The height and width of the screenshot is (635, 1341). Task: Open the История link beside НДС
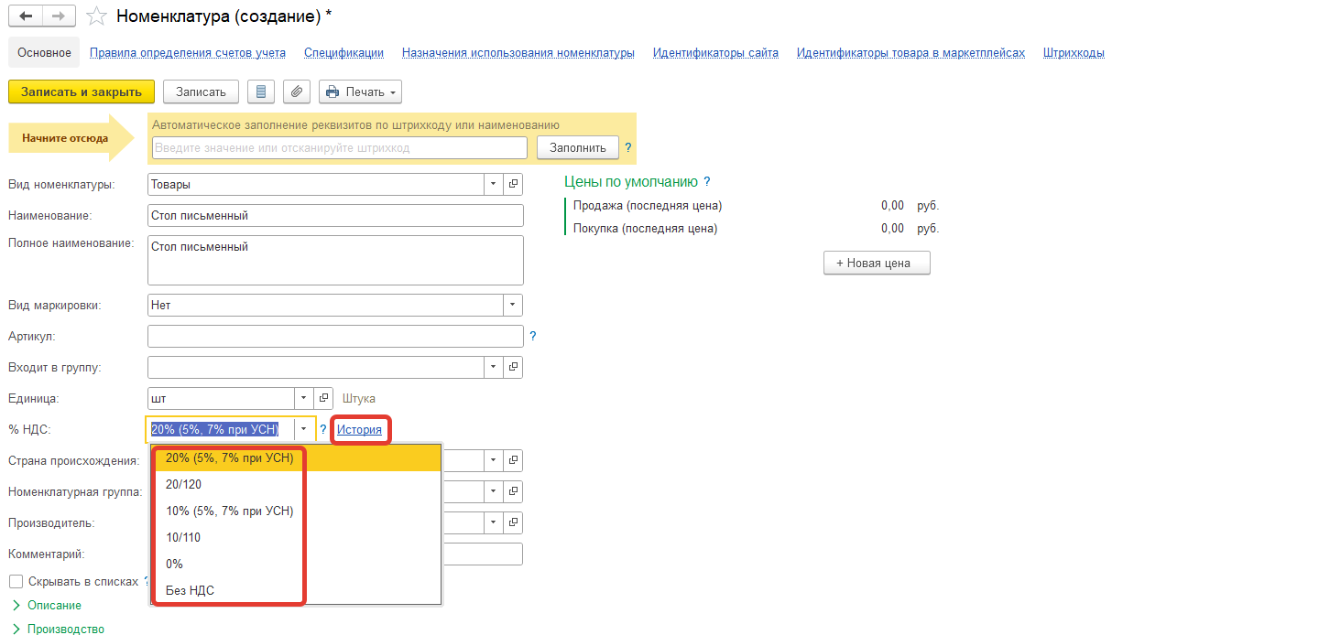(x=359, y=429)
